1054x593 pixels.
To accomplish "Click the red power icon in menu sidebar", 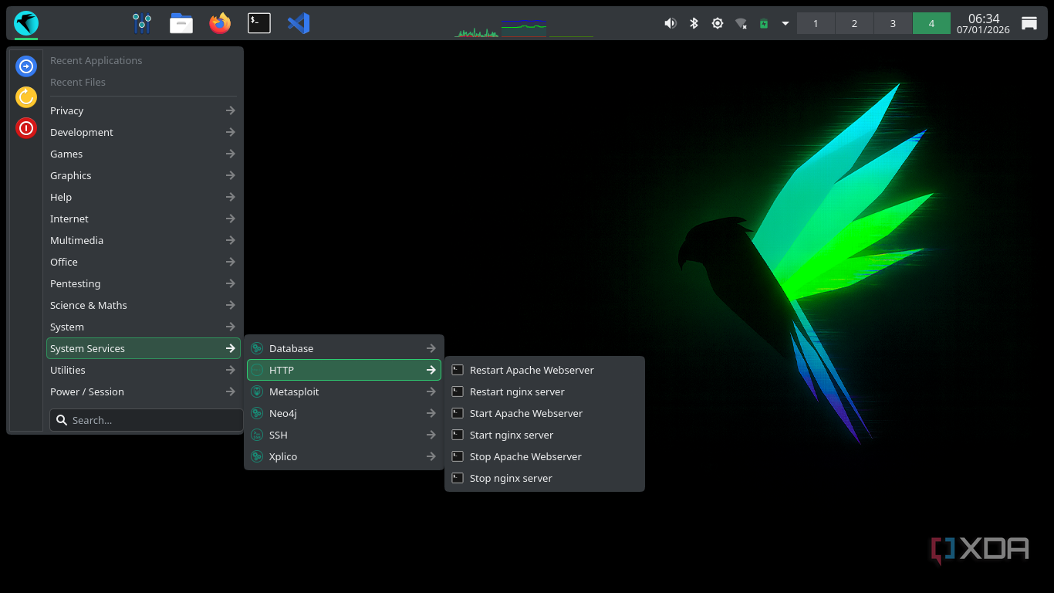I will [x=26, y=128].
